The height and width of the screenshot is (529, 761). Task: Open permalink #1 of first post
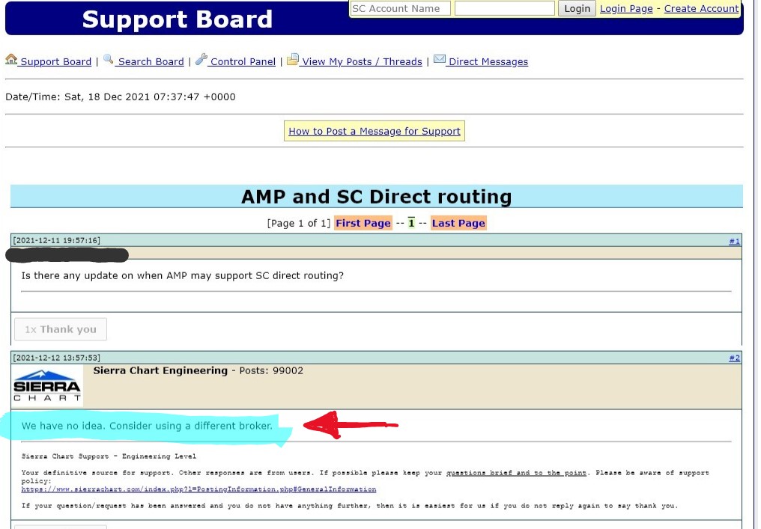coord(734,241)
